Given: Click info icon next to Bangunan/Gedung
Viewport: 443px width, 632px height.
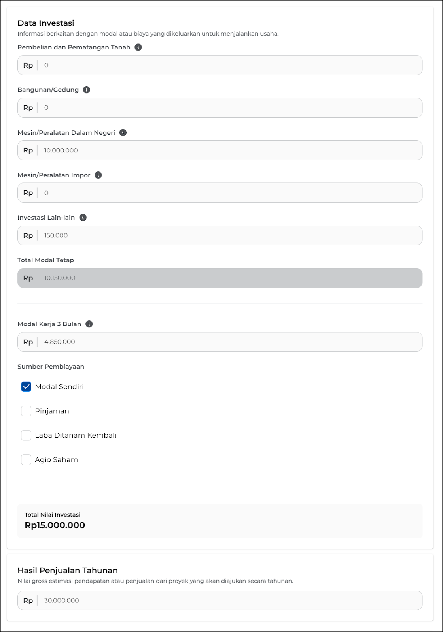Looking at the screenshot, I should (87, 90).
